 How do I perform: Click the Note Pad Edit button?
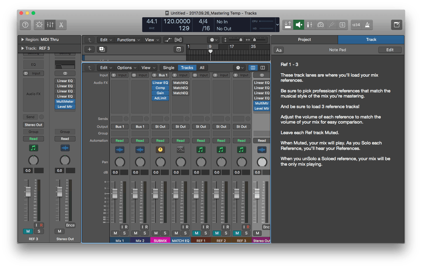[x=389, y=50]
